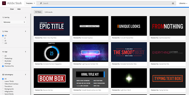
Task: Open the YOUR COMPANY neon title thumbnail
Action: (x=90, y=52)
